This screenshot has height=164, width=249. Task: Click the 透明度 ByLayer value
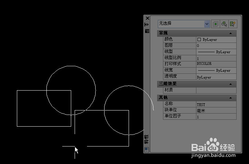216,77
